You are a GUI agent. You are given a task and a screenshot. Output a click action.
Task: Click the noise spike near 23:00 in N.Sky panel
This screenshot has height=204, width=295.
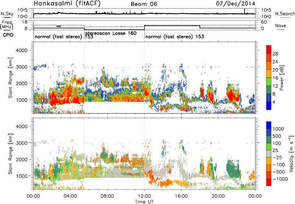tap(244, 11)
